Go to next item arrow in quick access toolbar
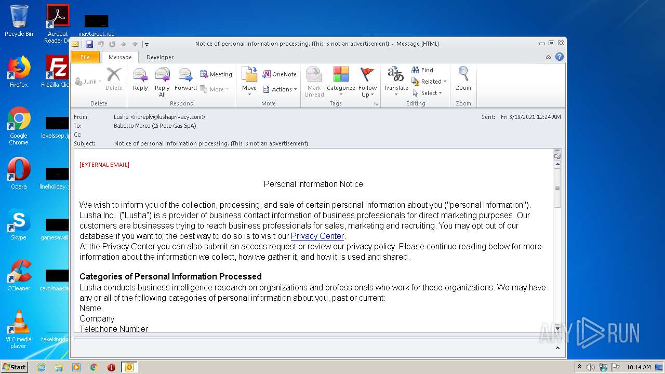665x374 pixels. point(135,44)
